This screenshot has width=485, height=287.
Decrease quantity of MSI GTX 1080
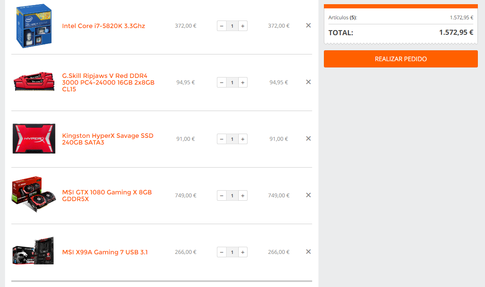pyautogui.click(x=222, y=196)
